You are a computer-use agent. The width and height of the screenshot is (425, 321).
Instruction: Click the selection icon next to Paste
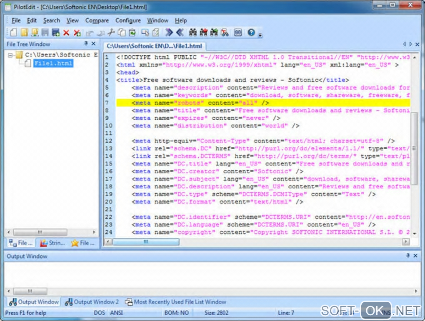145,33
